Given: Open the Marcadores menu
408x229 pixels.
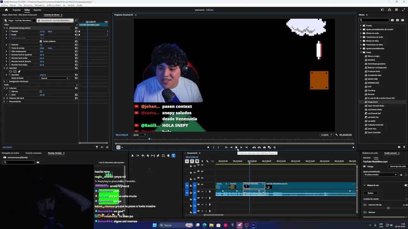Looking at the screenshot, I should (40, 5).
